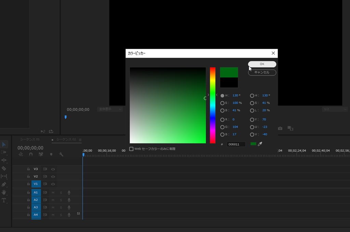Open the 全体表示 zoom level dropdown
Viewport: 350px width, 232px height.
coord(110,109)
